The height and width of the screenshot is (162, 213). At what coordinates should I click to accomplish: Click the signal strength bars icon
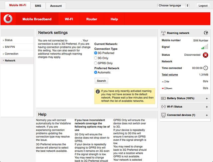click(205, 47)
